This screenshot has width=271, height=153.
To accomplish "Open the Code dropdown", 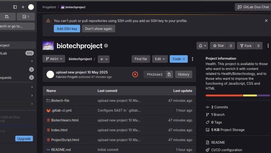I will [x=179, y=59].
